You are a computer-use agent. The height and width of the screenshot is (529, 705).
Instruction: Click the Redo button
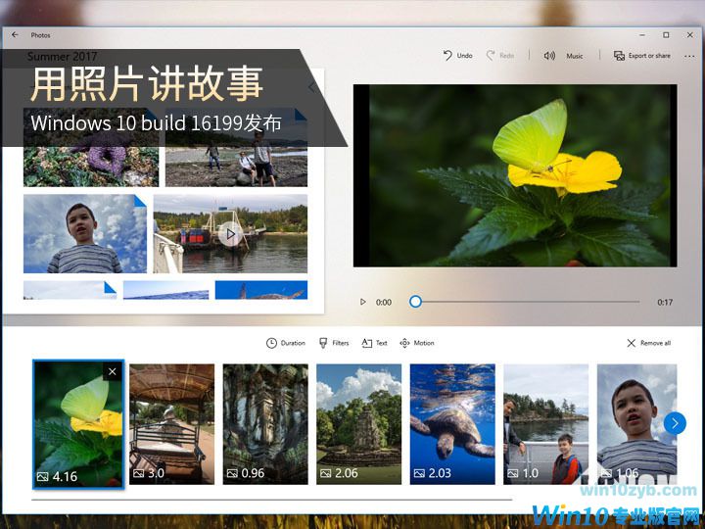pyautogui.click(x=499, y=56)
